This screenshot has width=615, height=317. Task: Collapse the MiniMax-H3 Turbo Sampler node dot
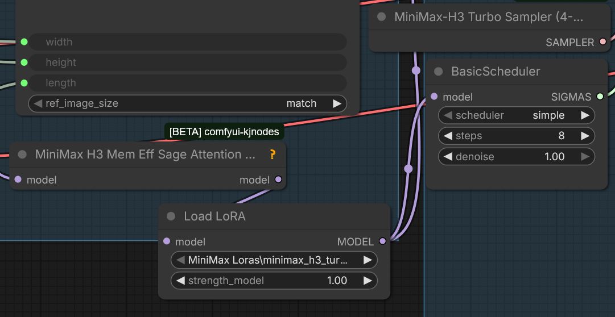[381, 17]
